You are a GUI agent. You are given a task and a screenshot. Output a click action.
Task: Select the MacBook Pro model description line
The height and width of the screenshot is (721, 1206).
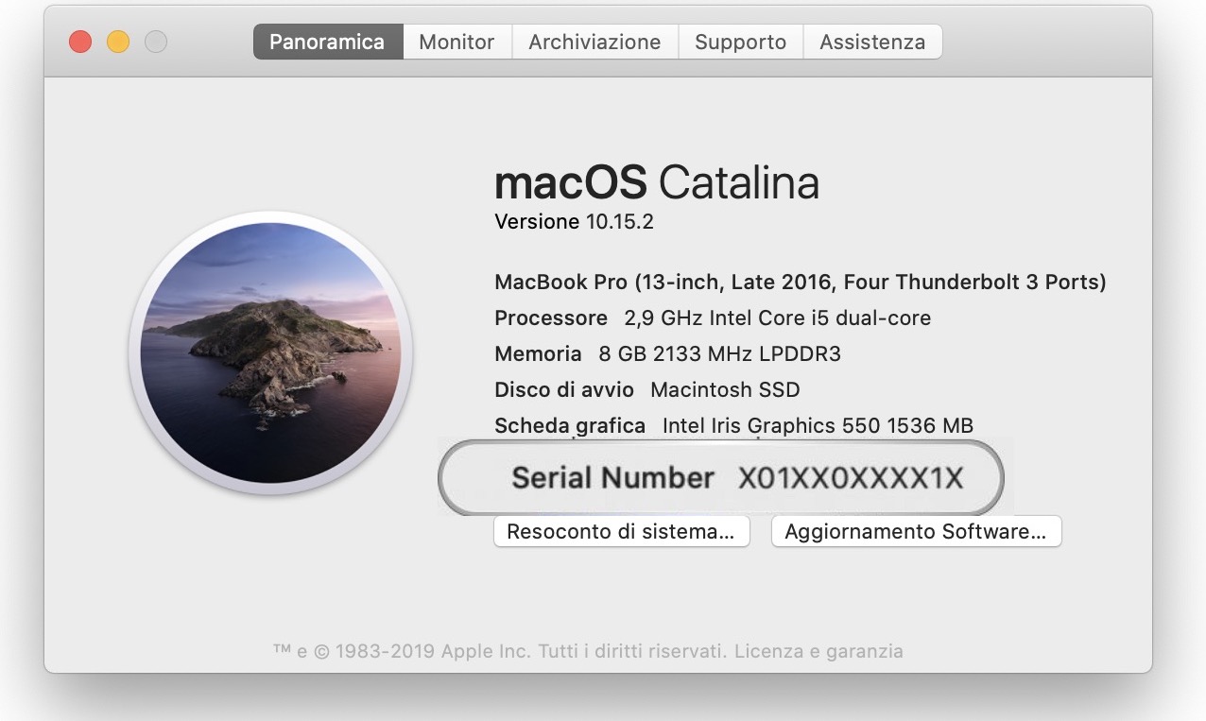[x=800, y=282]
